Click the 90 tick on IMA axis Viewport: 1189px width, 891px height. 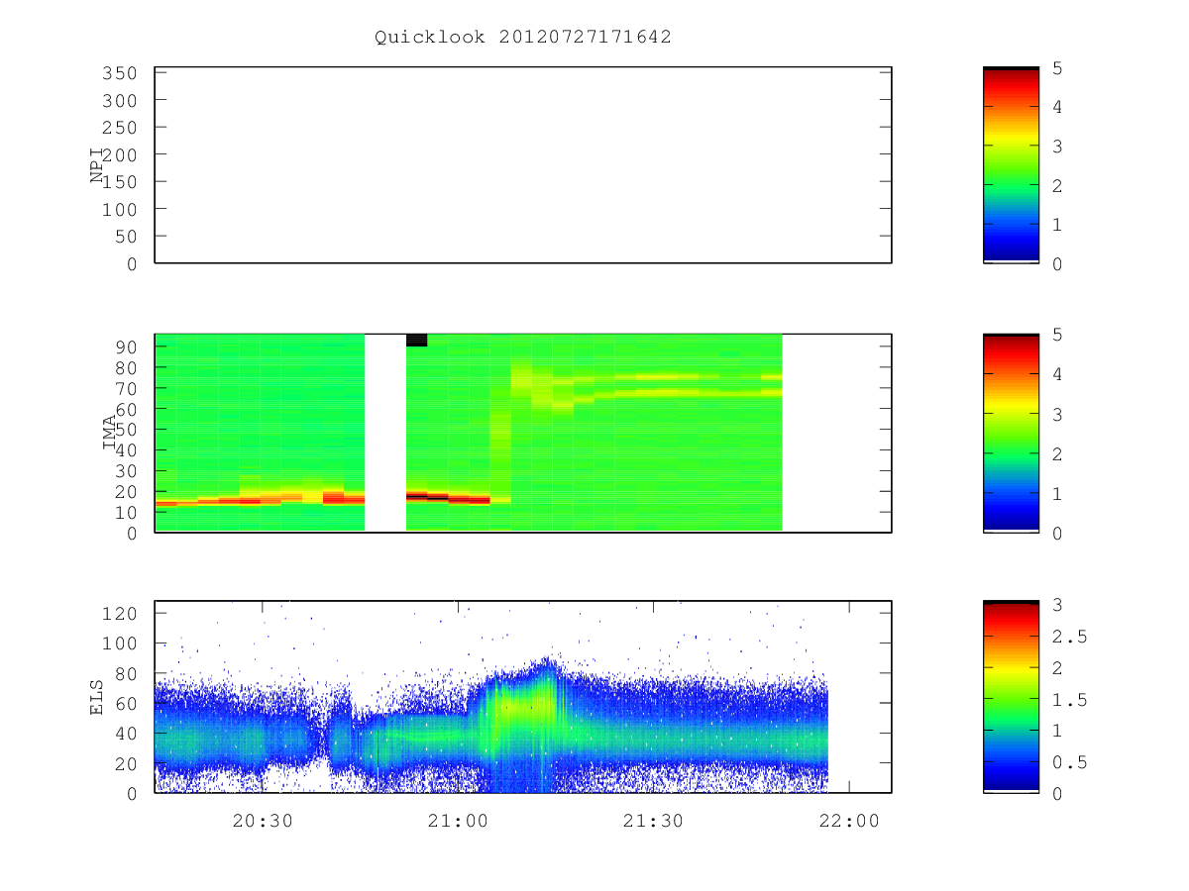coord(126,346)
